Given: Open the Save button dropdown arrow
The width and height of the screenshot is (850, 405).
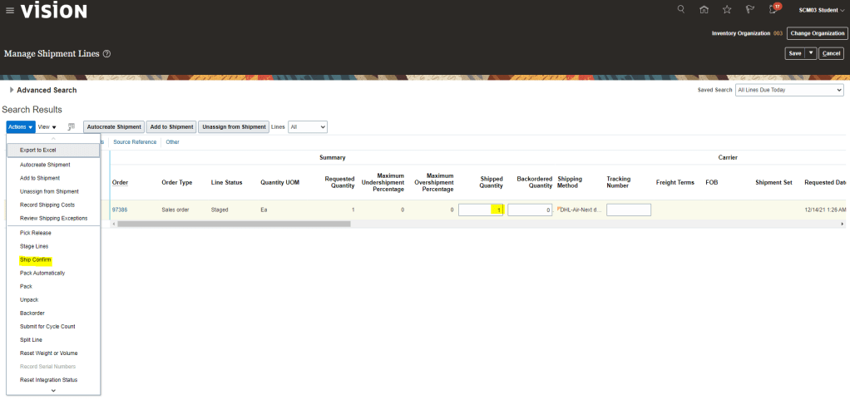Looking at the screenshot, I should point(811,53).
